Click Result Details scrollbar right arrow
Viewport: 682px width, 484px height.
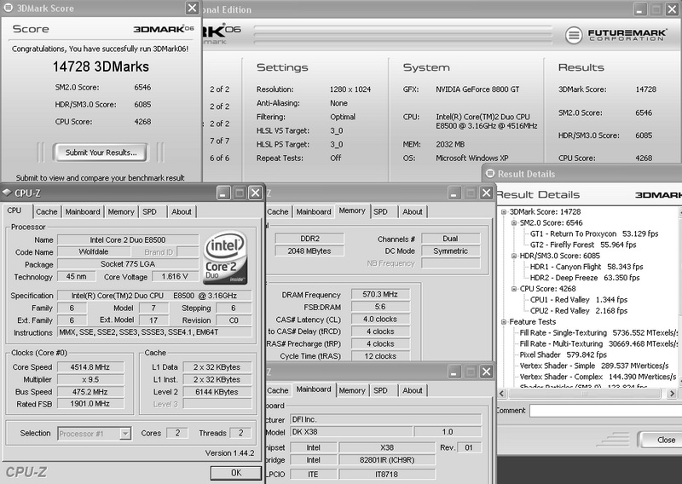pos(672,394)
